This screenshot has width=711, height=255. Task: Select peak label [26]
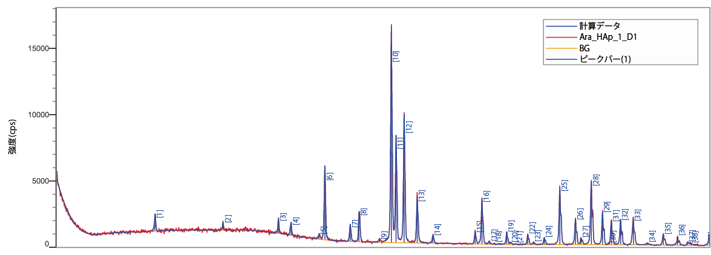pos(580,215)
